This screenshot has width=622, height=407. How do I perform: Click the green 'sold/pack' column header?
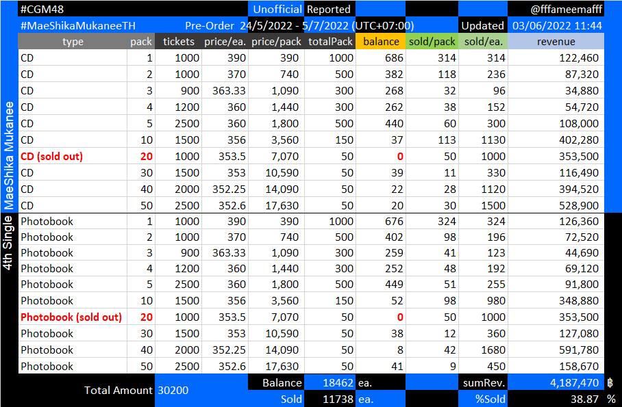(x=432, y=41)
